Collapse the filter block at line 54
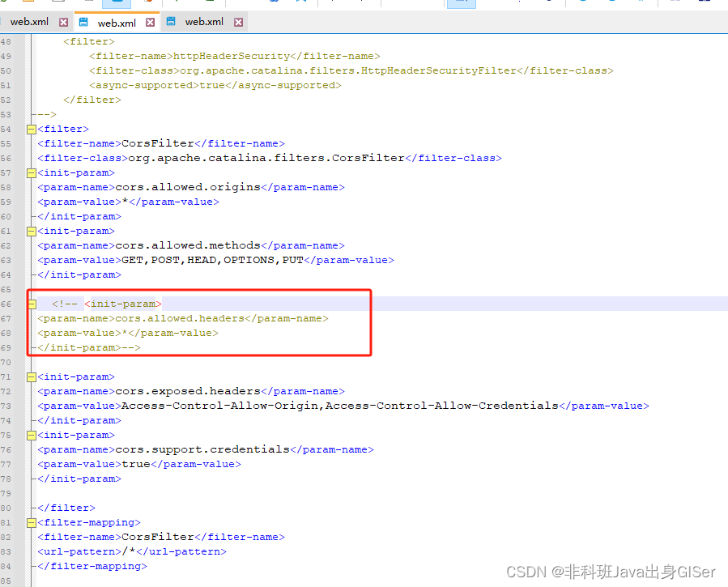The image size is (728, 587). [x=31, y=129]
